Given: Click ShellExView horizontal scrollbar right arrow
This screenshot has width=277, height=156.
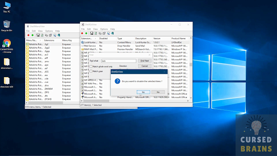Looking at the screenshot, I should 188,101.
